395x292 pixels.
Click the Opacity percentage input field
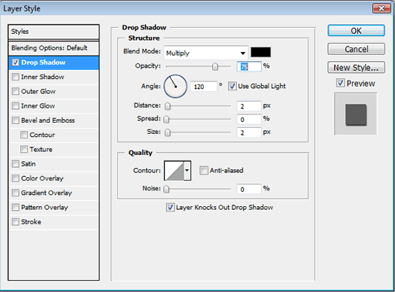[x=249, y=67]
